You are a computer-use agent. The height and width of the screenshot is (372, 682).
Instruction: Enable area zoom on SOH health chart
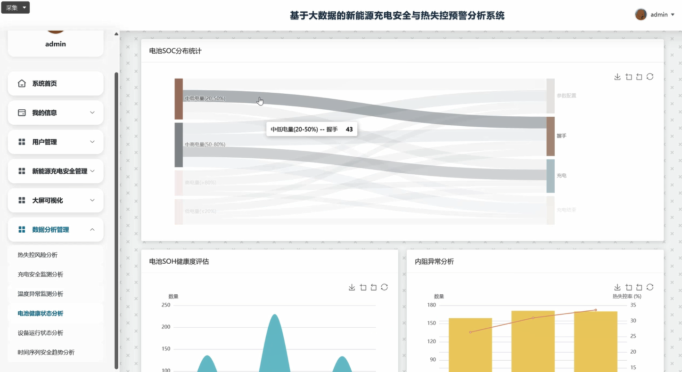[x=363, y=287]
